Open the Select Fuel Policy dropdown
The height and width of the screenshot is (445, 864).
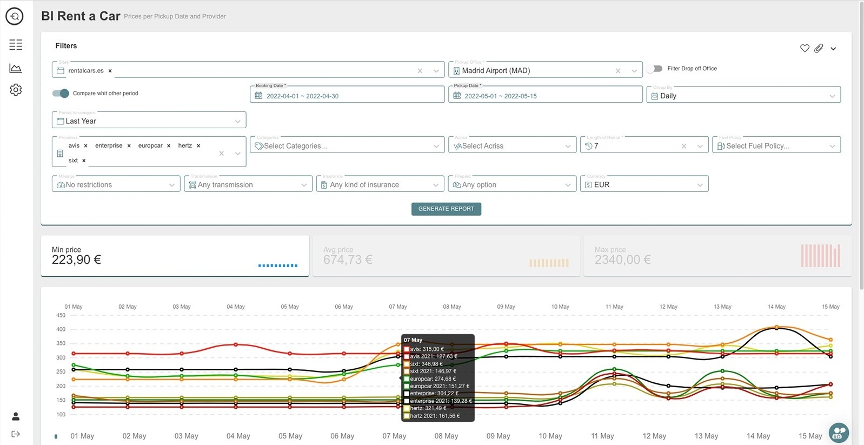[776, 145]
